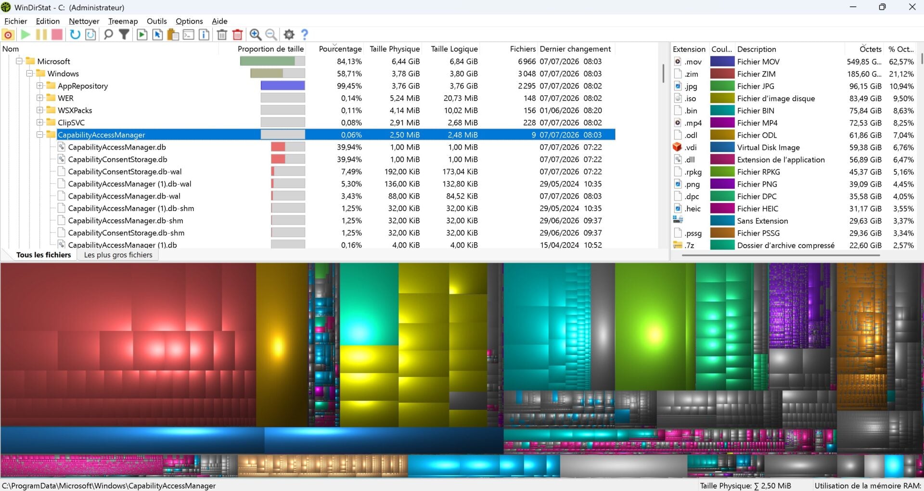Click the pause scan icon
Screen dimensions: 924x491
pos(41,35)
